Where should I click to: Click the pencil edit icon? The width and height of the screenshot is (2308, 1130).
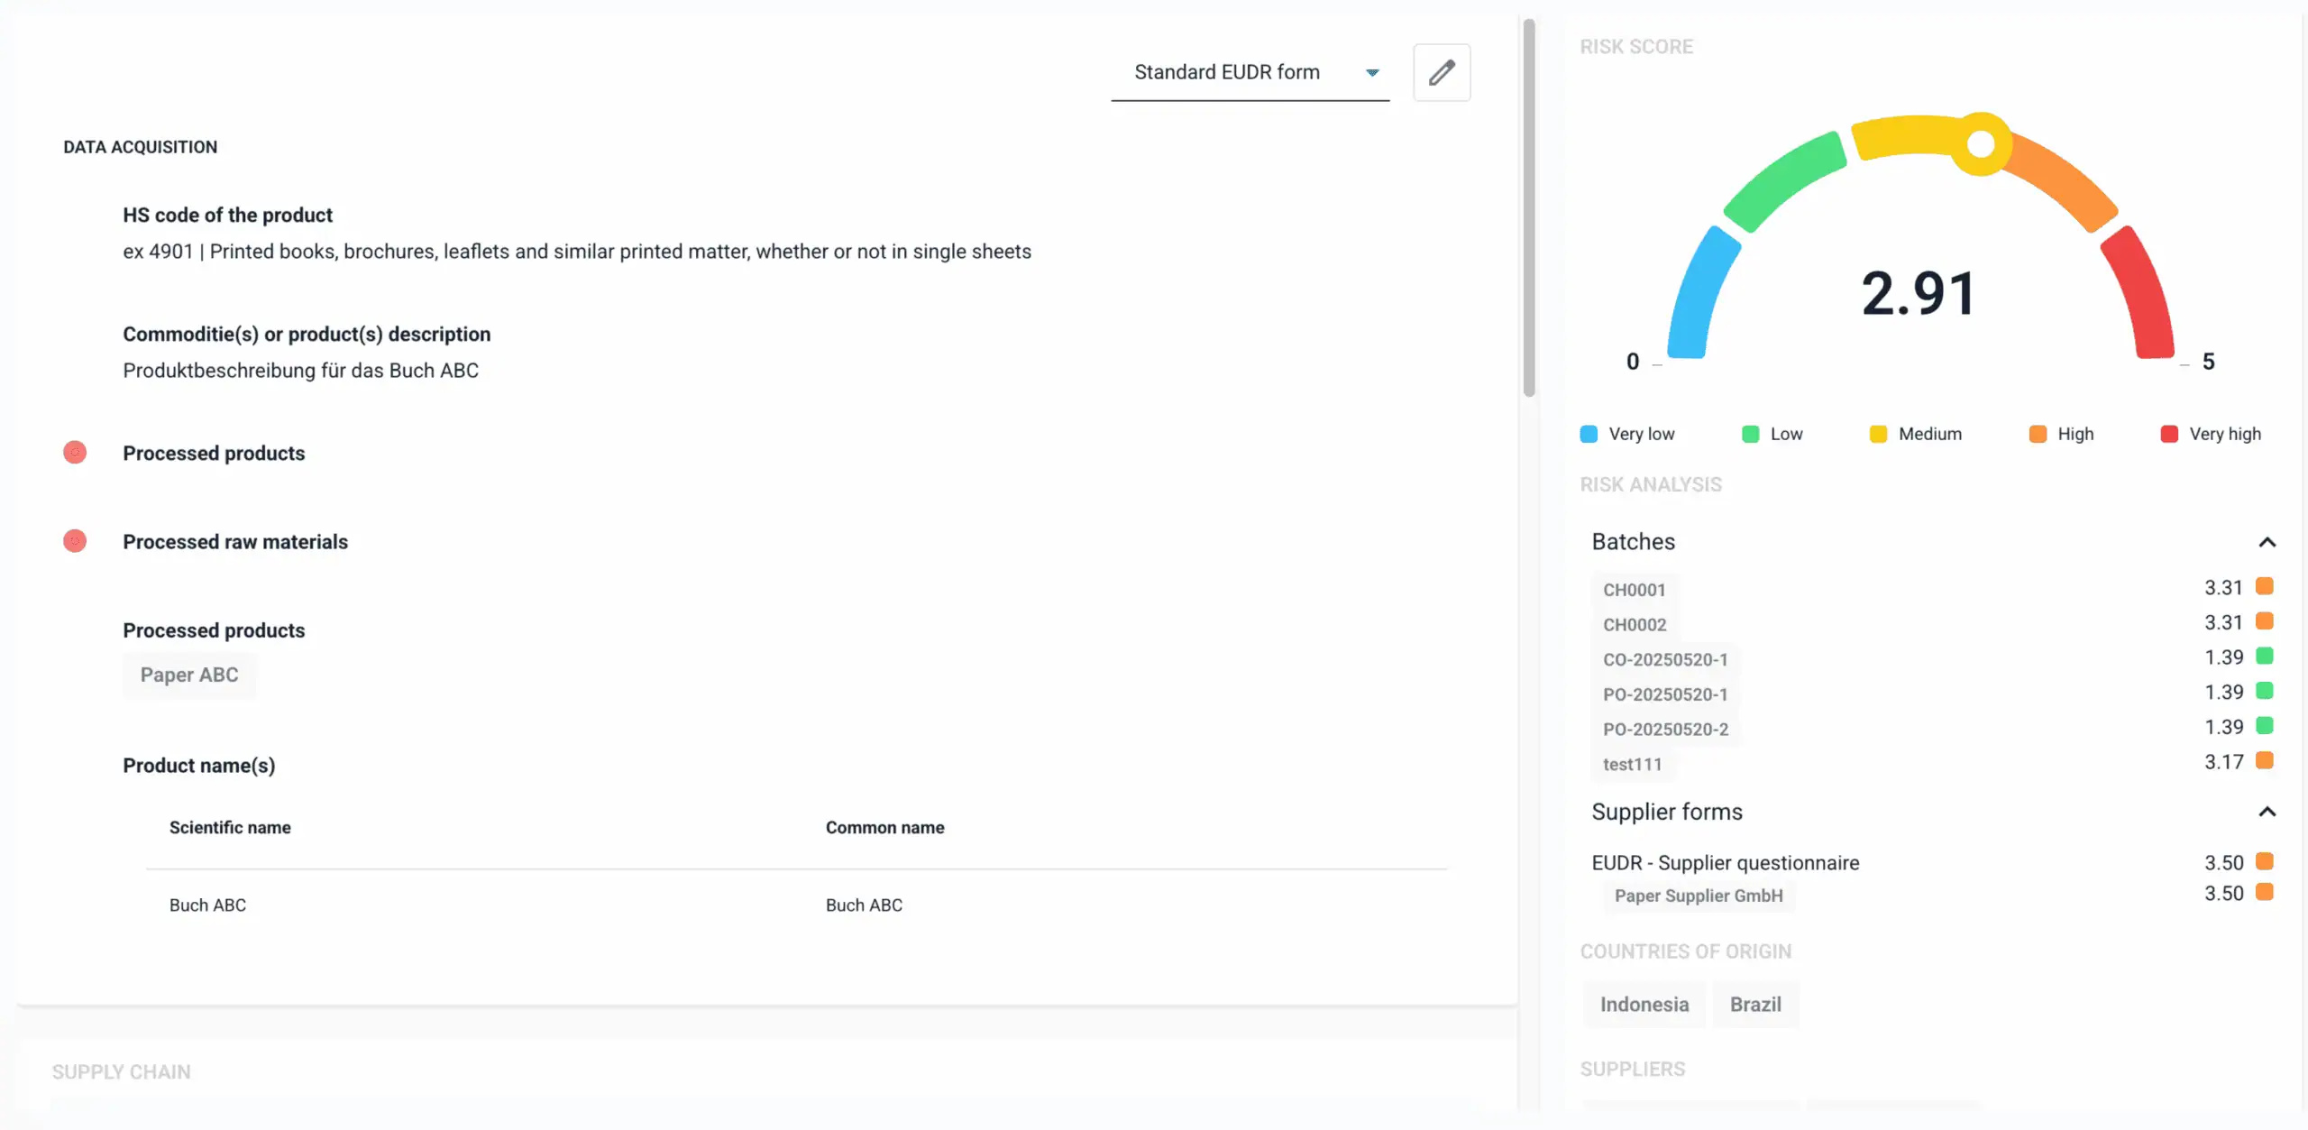pos(1441,72)
